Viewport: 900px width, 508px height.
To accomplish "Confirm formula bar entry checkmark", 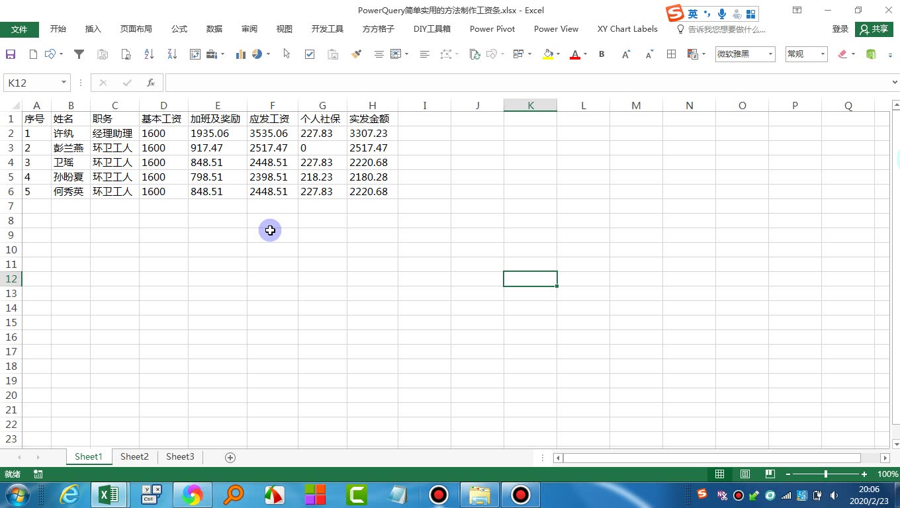I will tap(127, 83).
